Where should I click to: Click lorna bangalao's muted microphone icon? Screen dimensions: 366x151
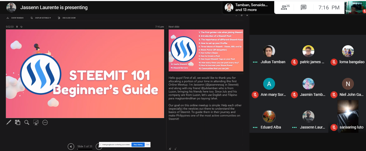(334, 62)
